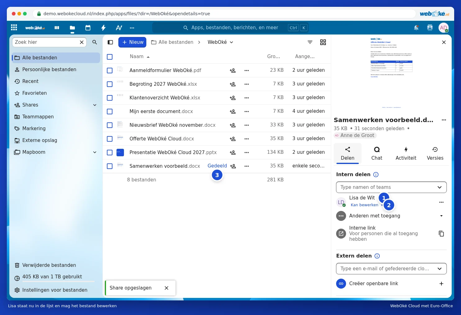Close the details sidebar

pyautogui.click(x=444, y=42)
